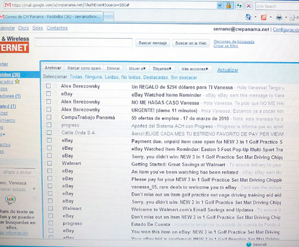
Task: Open email Welcome to Walmart.com's Email Savings
Action: point(193,209)
